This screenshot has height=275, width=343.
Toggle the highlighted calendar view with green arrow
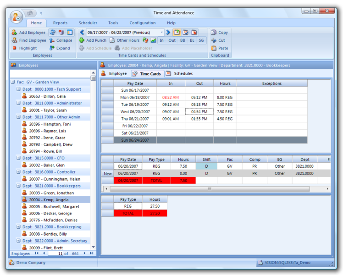click(x=177, y=33)
